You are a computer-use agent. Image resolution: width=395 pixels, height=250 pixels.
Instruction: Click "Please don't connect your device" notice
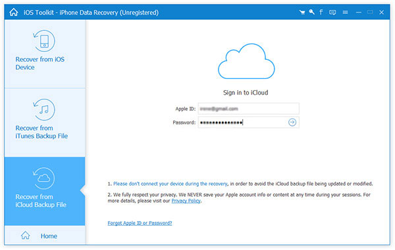(x=170, y=184)
